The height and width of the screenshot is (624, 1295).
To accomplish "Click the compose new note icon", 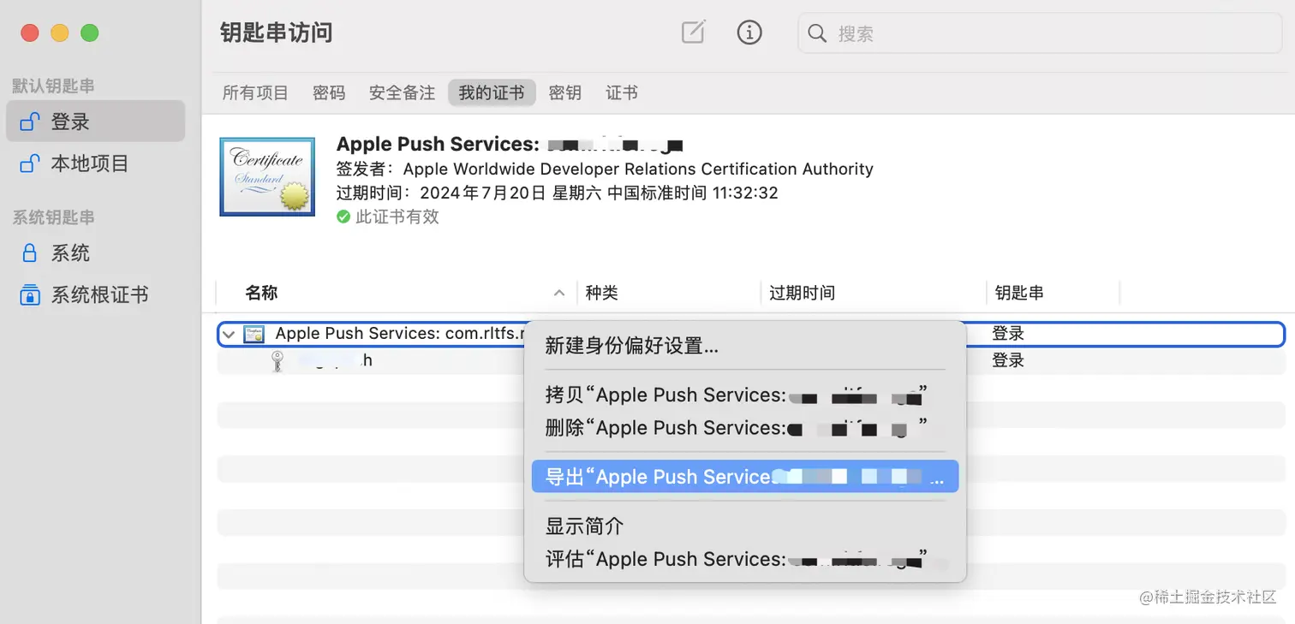I will click(x=693, y=33).
